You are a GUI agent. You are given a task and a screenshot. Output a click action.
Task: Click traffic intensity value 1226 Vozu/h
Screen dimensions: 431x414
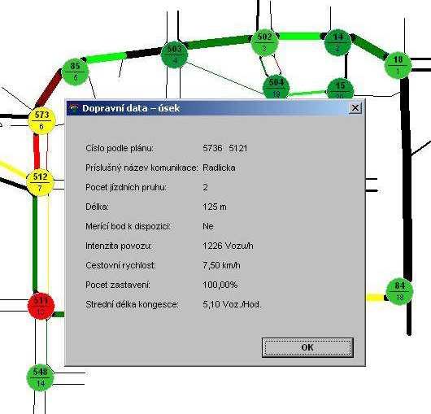coord(228,246)
